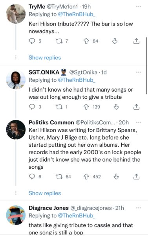Open Politiks Common's avatar

[x=16, y=129]
